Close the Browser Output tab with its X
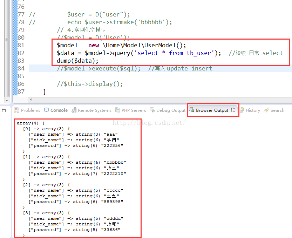This screenshot has width=292, height=238. (233, 110)
